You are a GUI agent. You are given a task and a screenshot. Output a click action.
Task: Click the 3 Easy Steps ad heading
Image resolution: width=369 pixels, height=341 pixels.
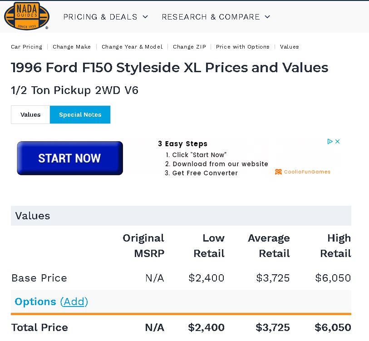point(182,143)
